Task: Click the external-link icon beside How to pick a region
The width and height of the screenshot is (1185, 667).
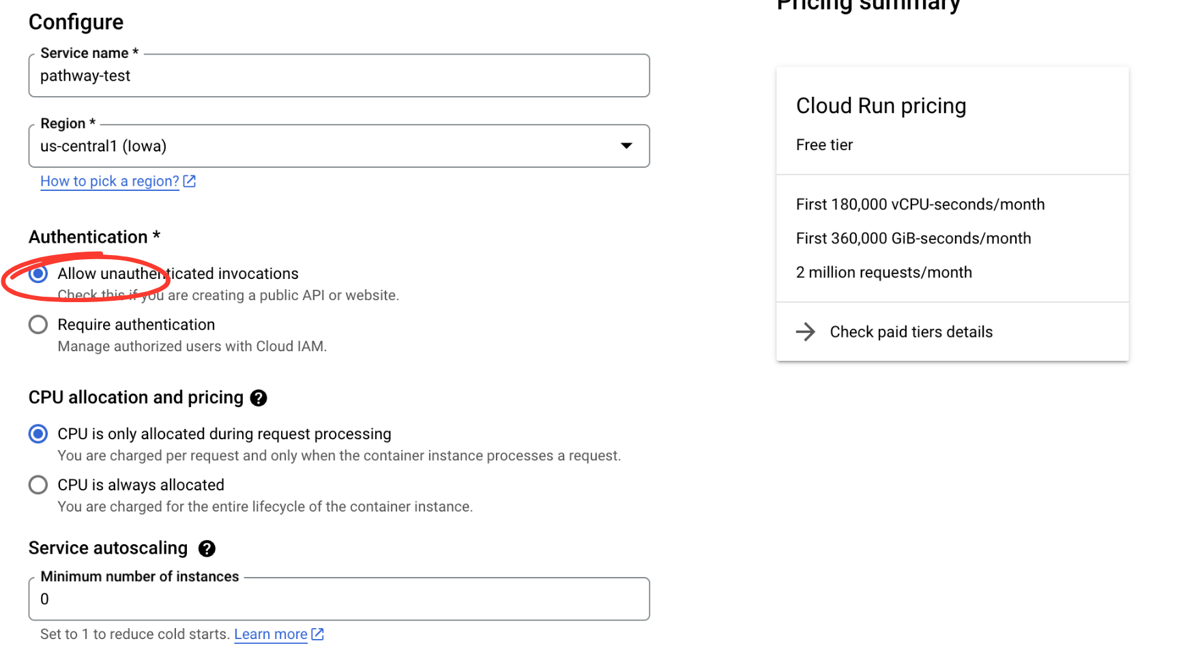Action: pos(189,181)
